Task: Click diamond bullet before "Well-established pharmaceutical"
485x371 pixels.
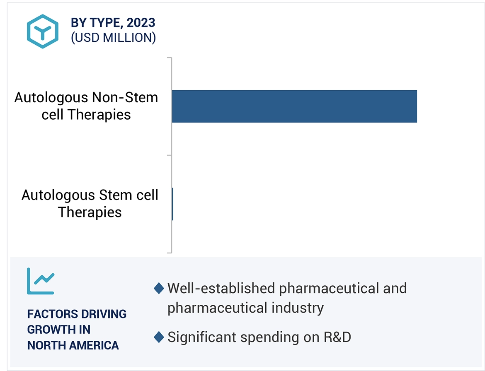Action: click(x=159, y=288)
